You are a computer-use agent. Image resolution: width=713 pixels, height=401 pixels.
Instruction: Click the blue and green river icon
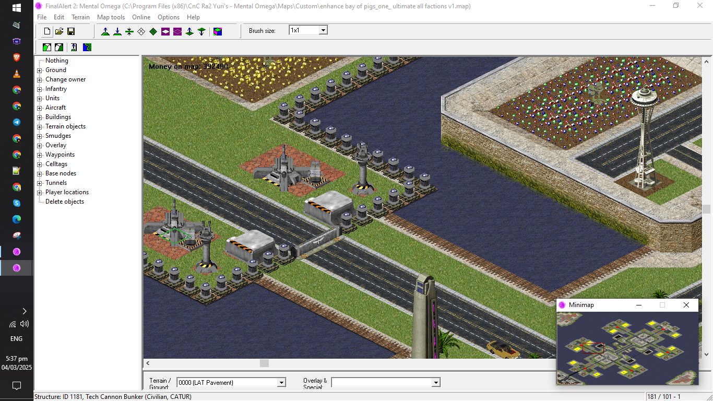click(x=87, y=48)
